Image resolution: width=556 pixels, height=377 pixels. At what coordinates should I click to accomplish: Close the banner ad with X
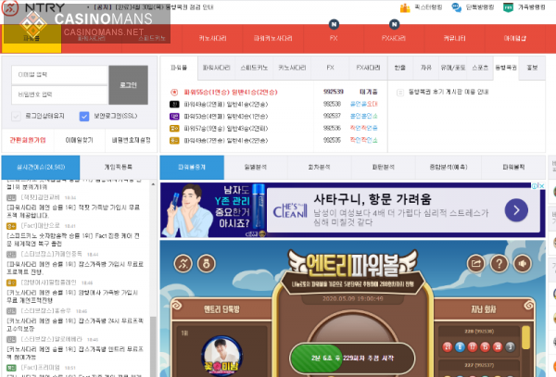(541, 185)
